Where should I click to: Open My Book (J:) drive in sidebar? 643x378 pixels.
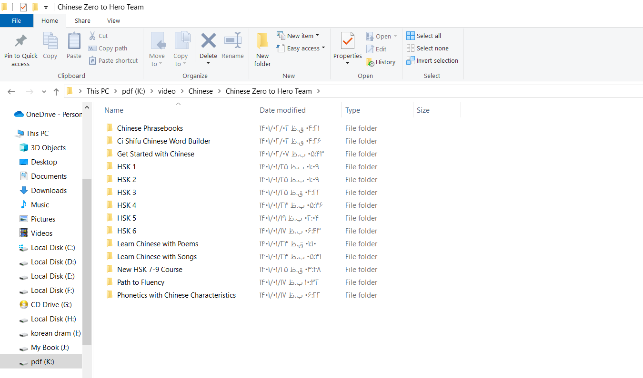44,348
